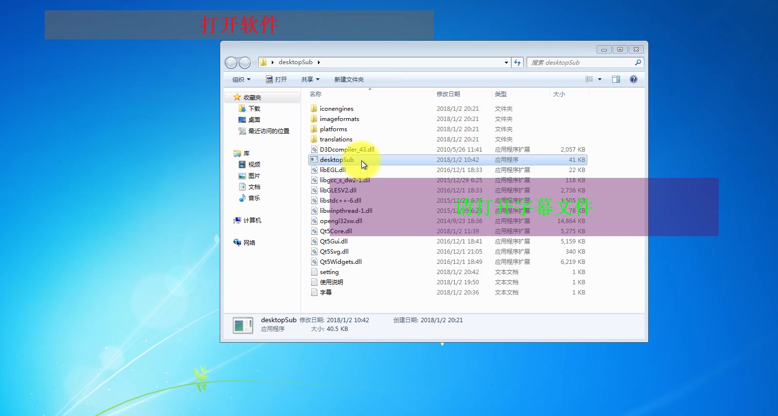
Task: Select 桌面 in navigation pane
Action: pyautogui.click(x=254, y=120)
